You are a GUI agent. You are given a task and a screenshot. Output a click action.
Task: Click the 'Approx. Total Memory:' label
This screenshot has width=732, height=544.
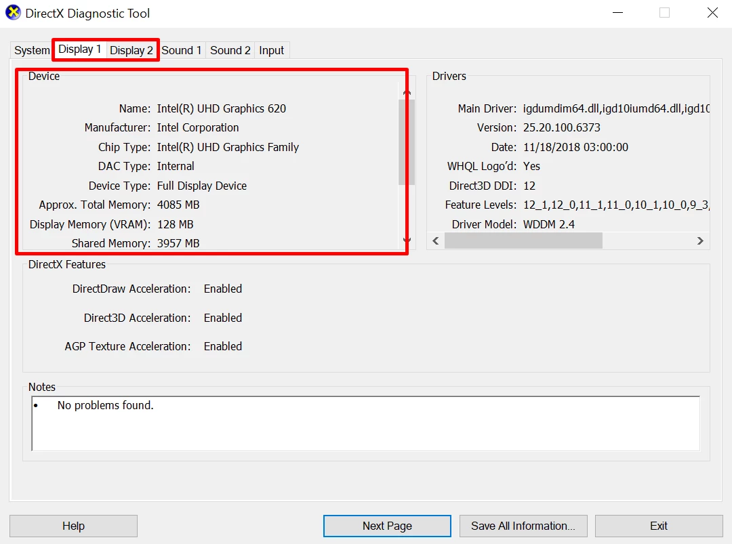coord(95,205)
